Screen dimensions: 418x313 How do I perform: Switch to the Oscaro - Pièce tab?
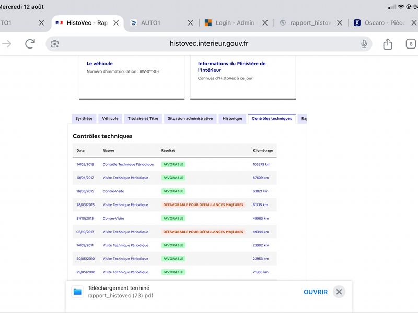[x=380, y=23]
